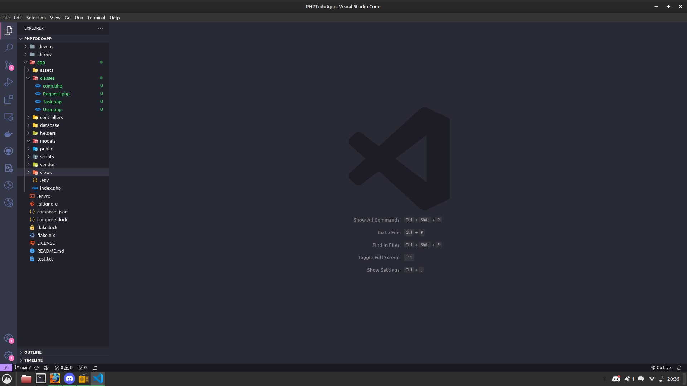Collapse the classes folder

[x=63, y=78]
